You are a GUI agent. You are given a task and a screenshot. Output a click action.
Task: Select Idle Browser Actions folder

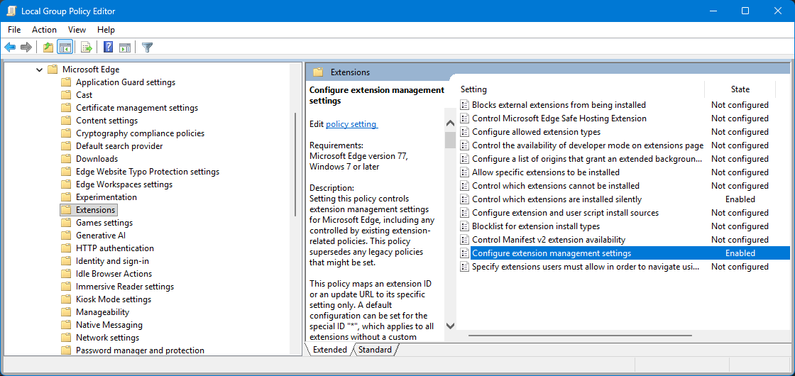pyautogui.click(x=114, y=274)
